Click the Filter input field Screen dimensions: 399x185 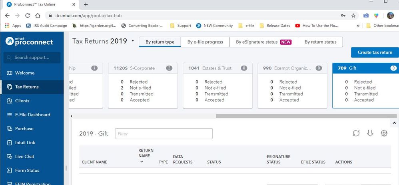[164, 133]
